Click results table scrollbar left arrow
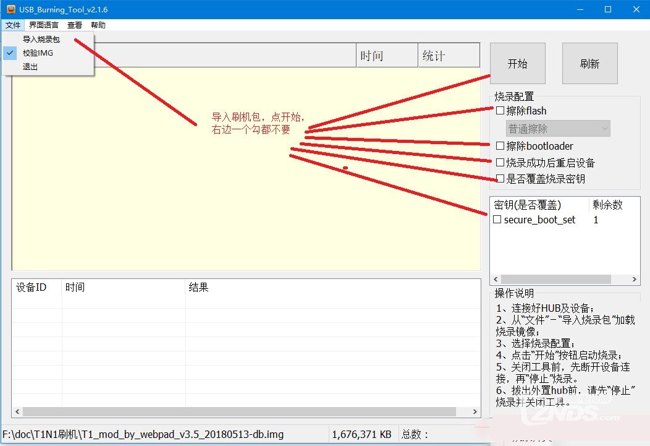Screen dimensions: 650x446 click(x=17, y=411)
